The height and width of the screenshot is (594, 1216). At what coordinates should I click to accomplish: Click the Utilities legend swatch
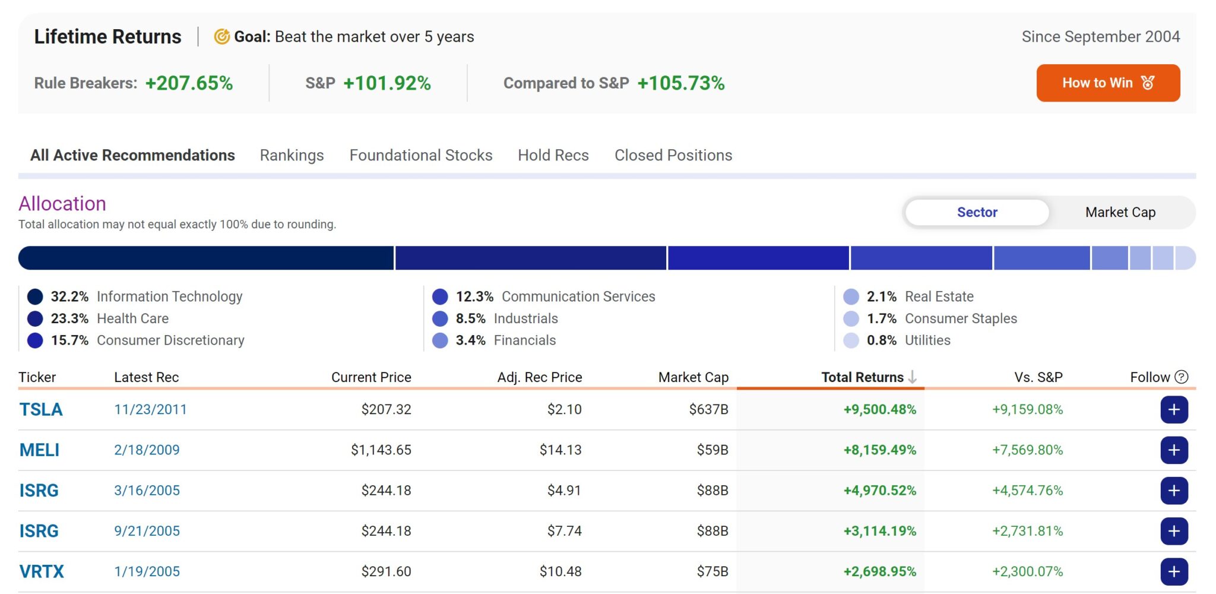pos(851,340)
